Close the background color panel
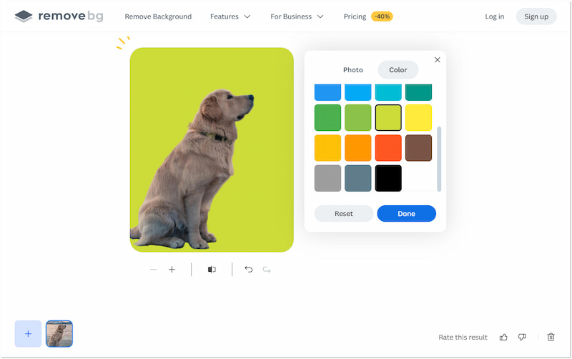 pyautogui.click(x=438, y=60)
